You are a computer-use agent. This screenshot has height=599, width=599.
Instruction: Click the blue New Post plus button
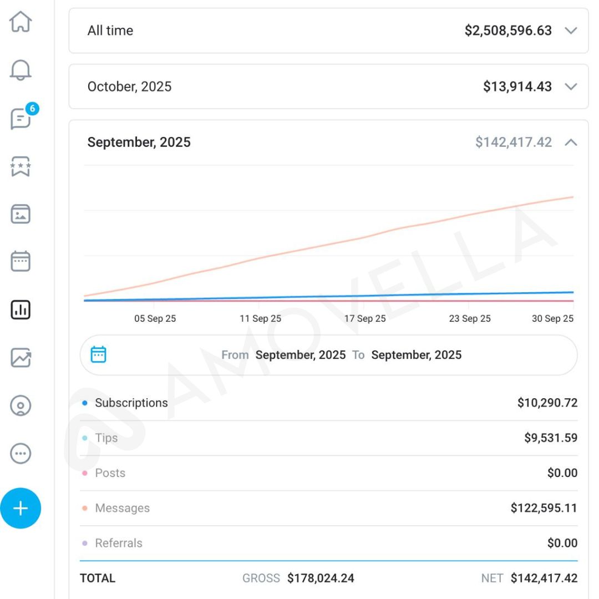coord(21,508)
